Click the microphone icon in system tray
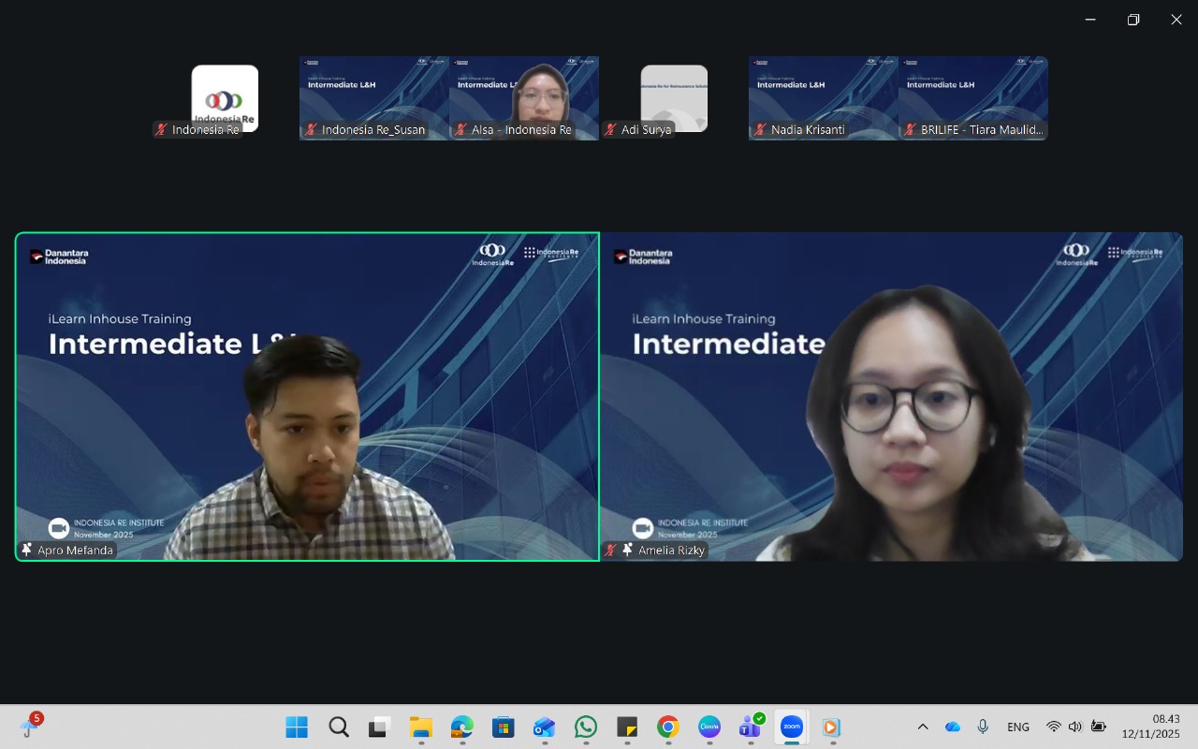Image resolution: width=1198 pixels, height=749 pixels. point(983,727)
